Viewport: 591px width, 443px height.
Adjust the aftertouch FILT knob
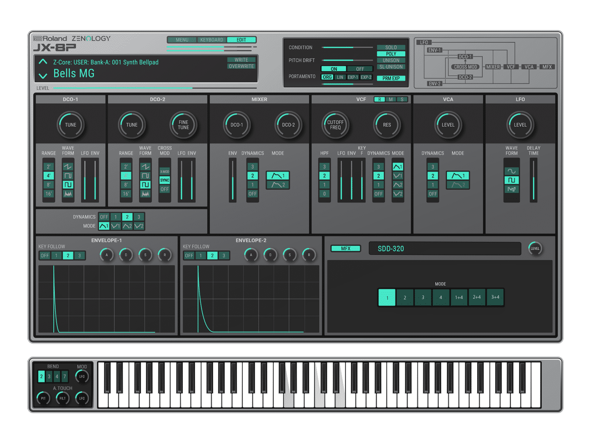[62, 398]
